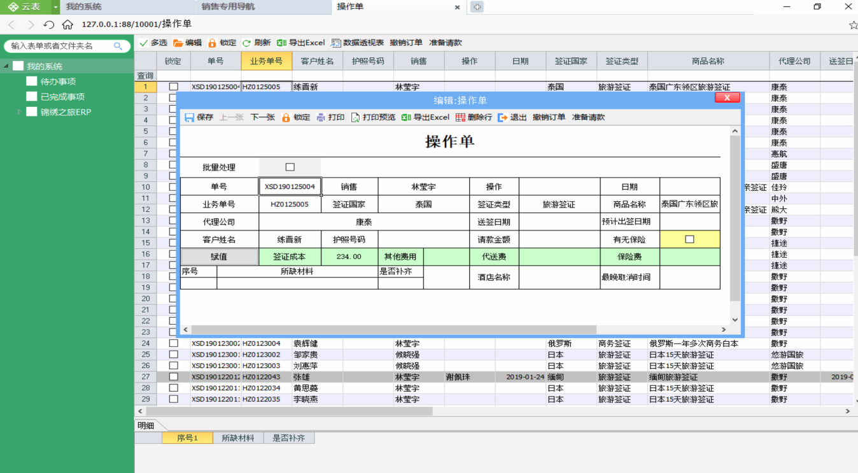
Task: Check 锁定 box for 袁辉健 row
Action: (x=173, y=343)
